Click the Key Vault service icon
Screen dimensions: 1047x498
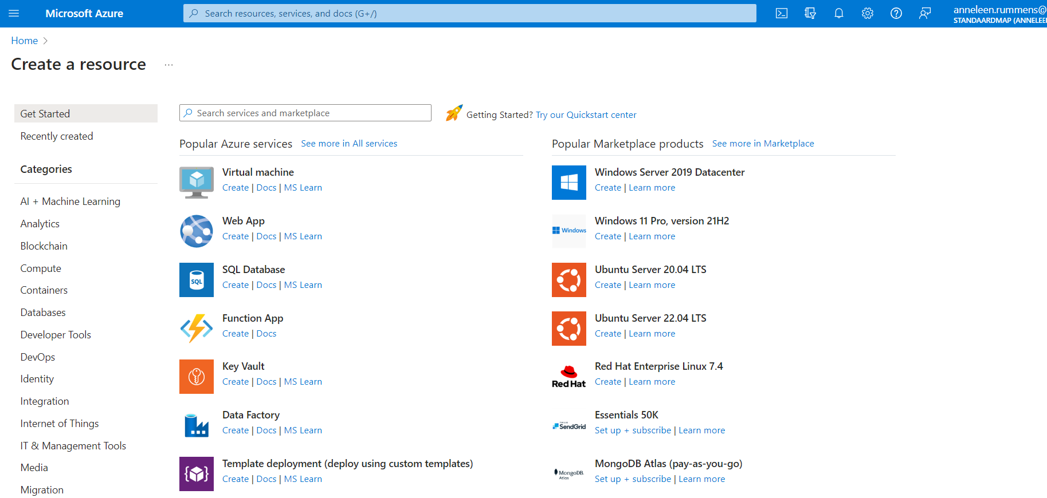197,377
